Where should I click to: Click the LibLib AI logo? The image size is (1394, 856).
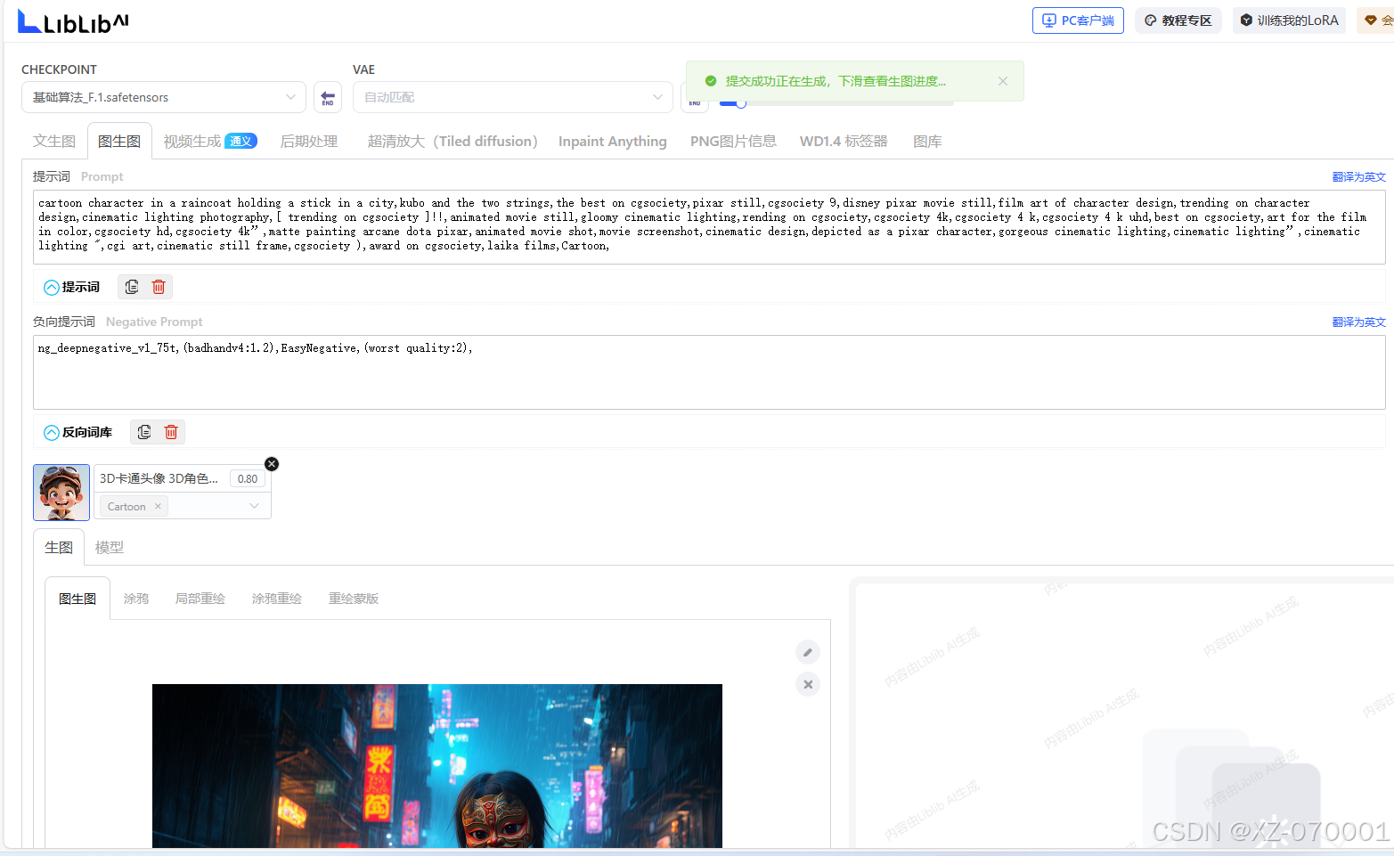73,21
